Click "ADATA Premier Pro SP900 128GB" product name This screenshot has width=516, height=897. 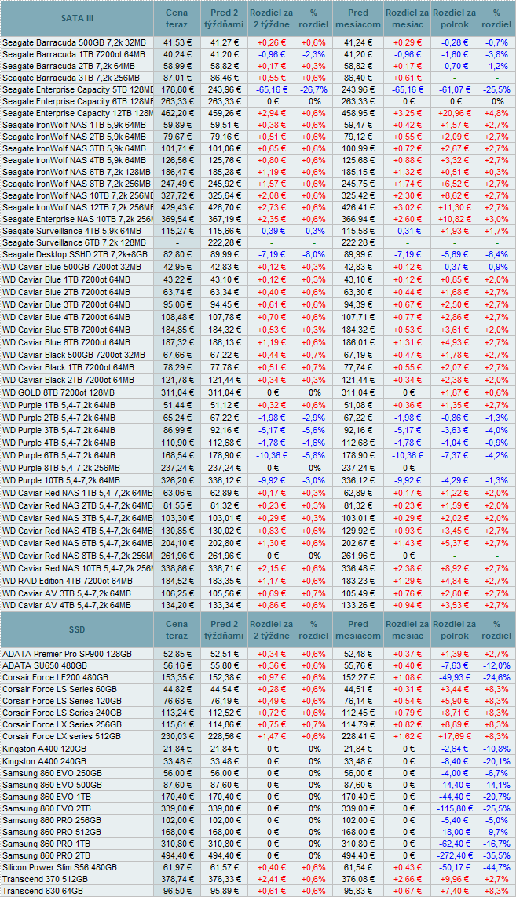(67, 653)
